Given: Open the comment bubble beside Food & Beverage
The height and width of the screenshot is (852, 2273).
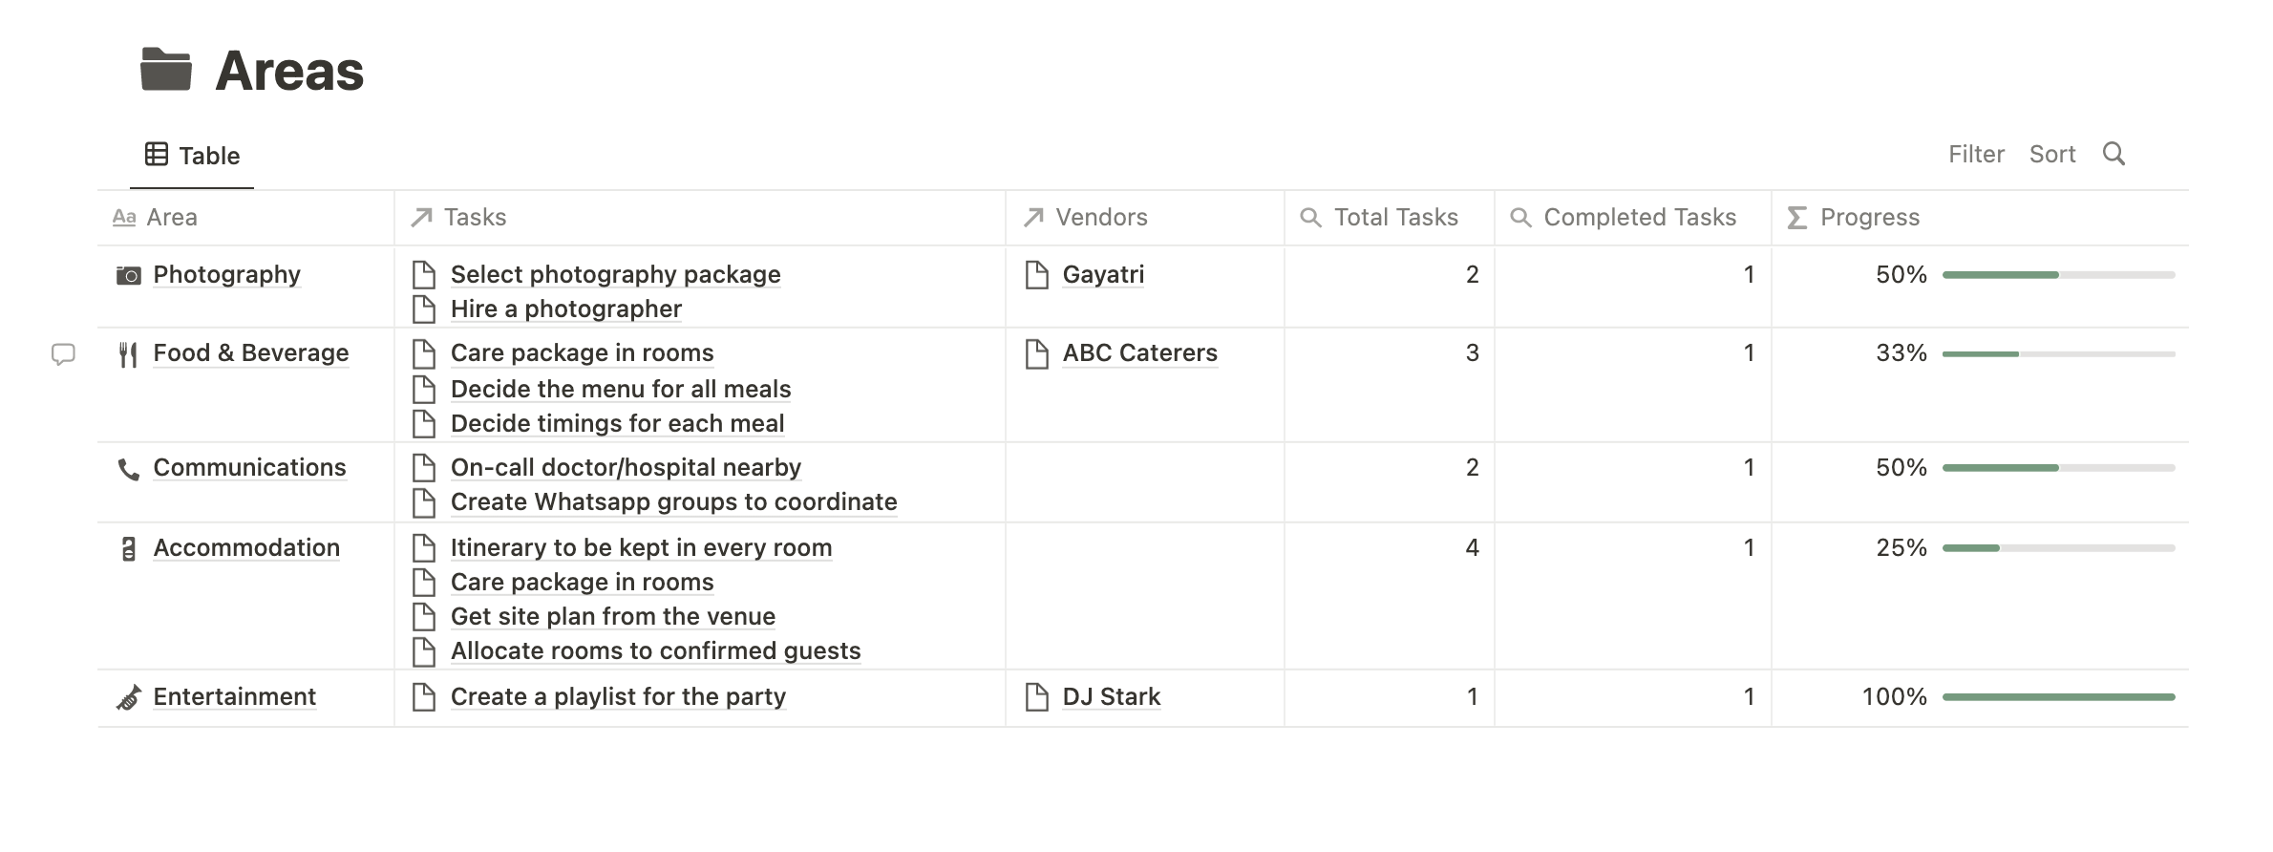Looking at the screenshot, I should 63,354.
